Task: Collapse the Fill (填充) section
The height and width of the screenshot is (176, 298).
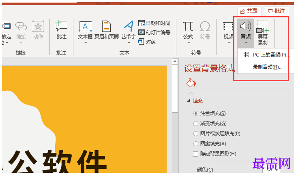Action: tap(189, 101)
